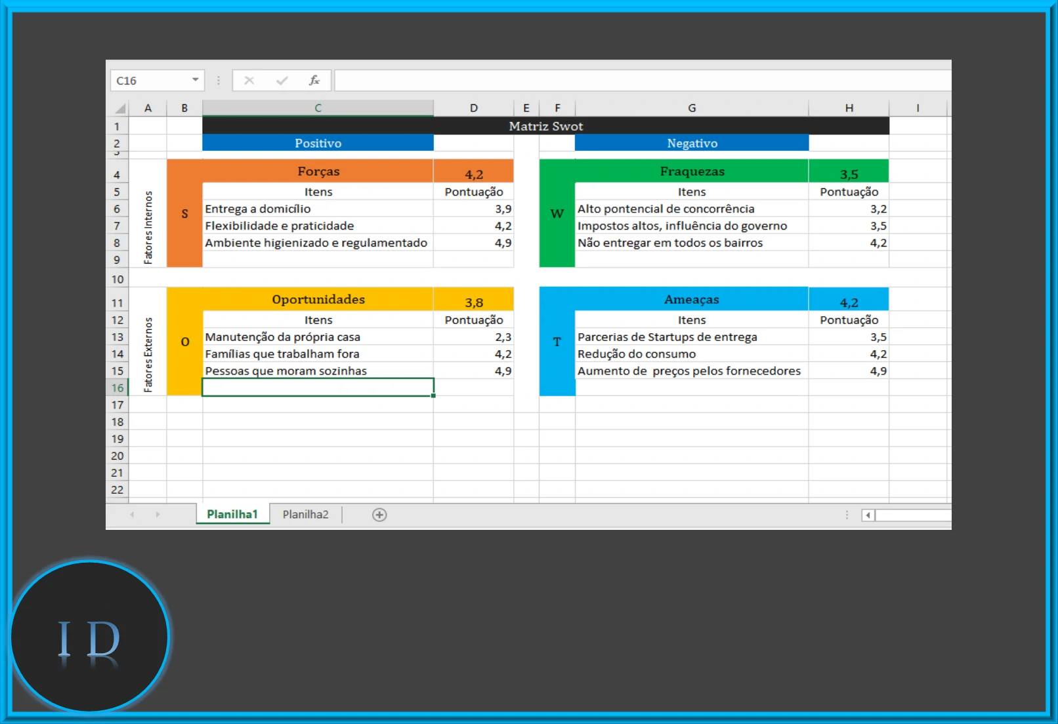Click cell 'Aumento de preços pelos fornecedores'

coord(692,371)
